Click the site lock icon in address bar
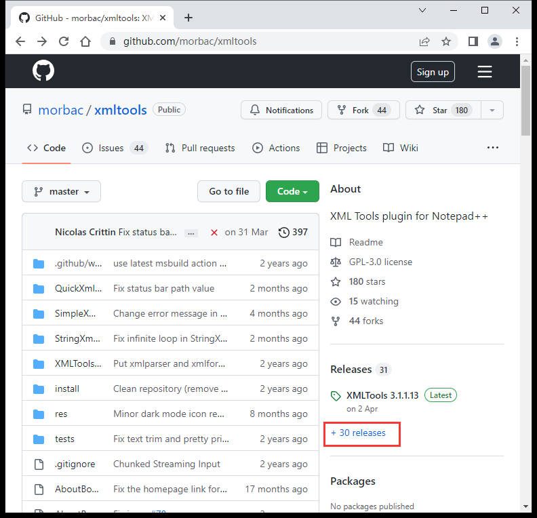Screen dimensions: 537x518 [x=113, y=41]
